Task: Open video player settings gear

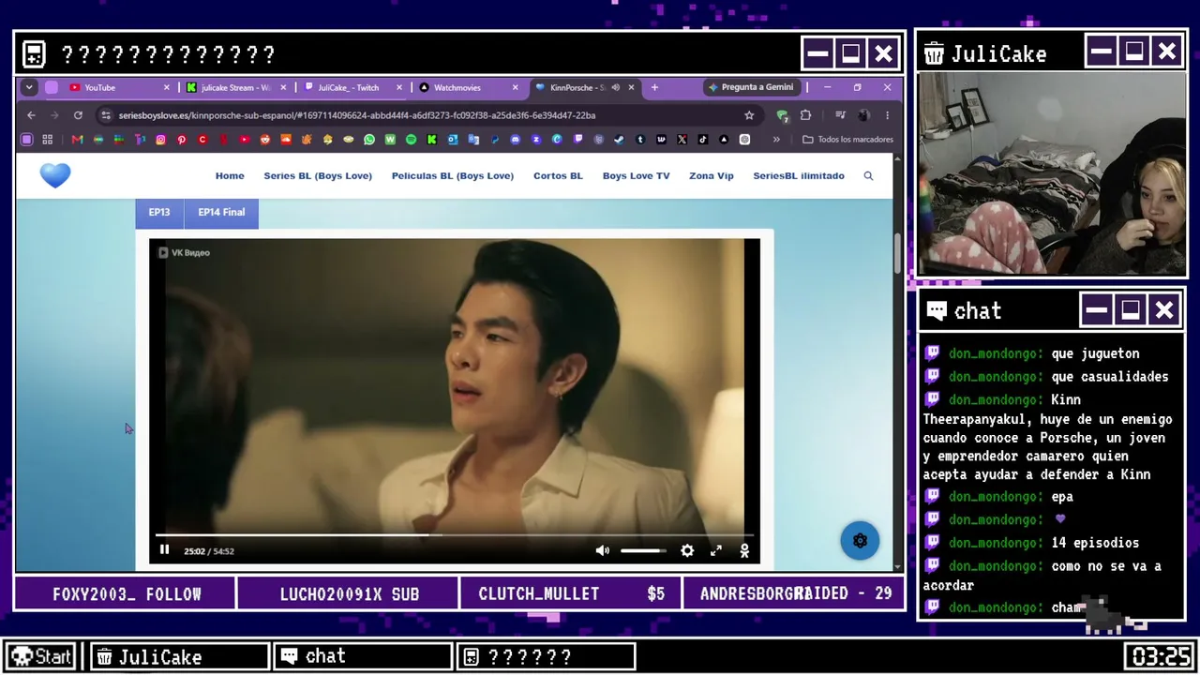Action: 687,550
